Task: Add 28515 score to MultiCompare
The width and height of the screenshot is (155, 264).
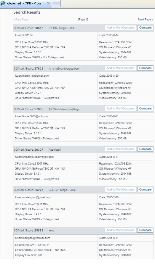Action: point(121,28)
